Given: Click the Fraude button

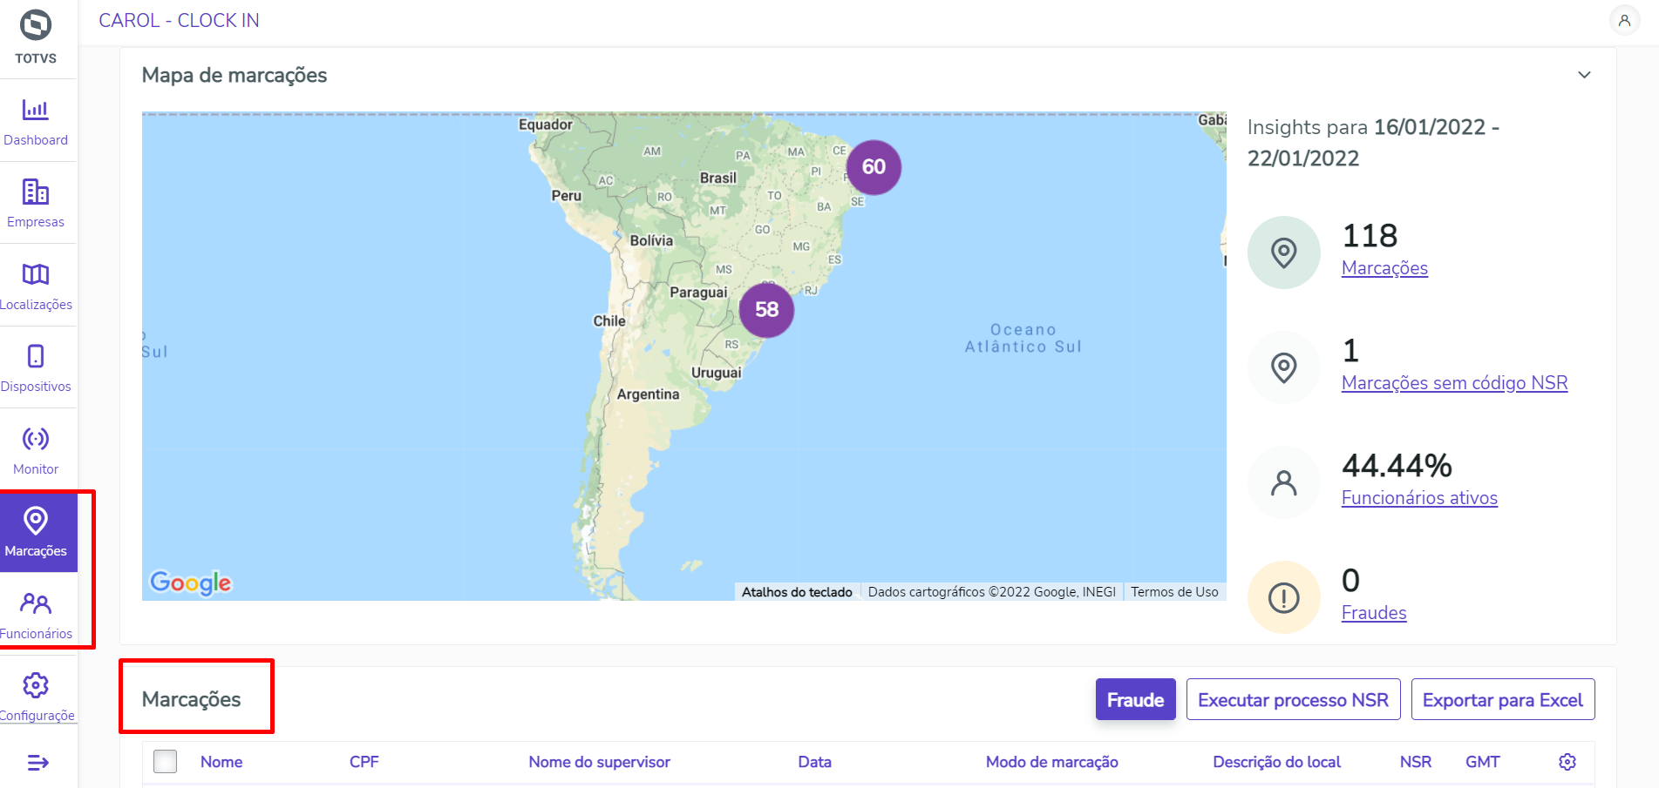Looking at the screenshot, I should coord(1135,700).
